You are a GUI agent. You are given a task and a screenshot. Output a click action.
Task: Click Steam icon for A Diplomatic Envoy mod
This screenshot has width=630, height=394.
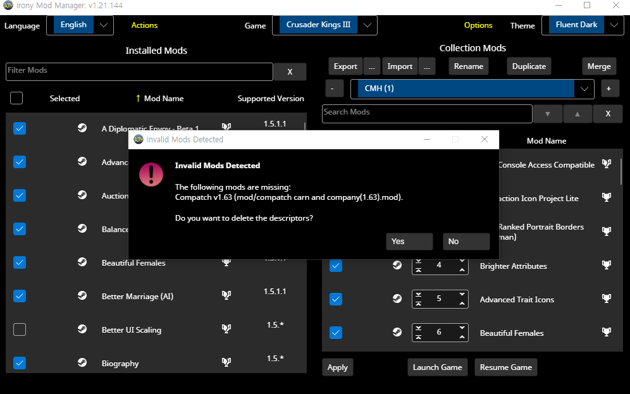pyautogui.click(x=82, y=128)
